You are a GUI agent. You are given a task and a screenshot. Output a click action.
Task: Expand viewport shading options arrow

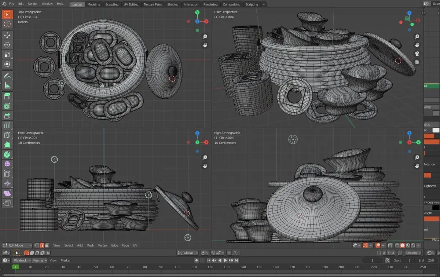coord(419,245)
